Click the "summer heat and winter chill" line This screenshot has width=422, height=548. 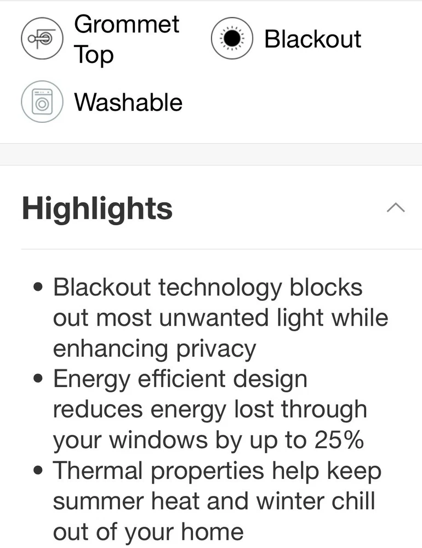[214, 501]
